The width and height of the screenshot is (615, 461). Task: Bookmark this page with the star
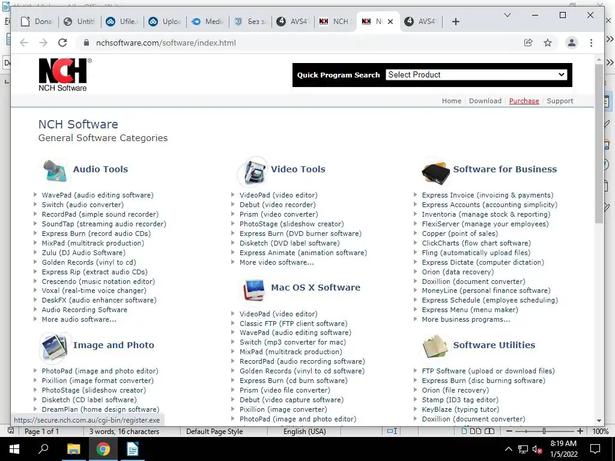[x=548, y=43]
